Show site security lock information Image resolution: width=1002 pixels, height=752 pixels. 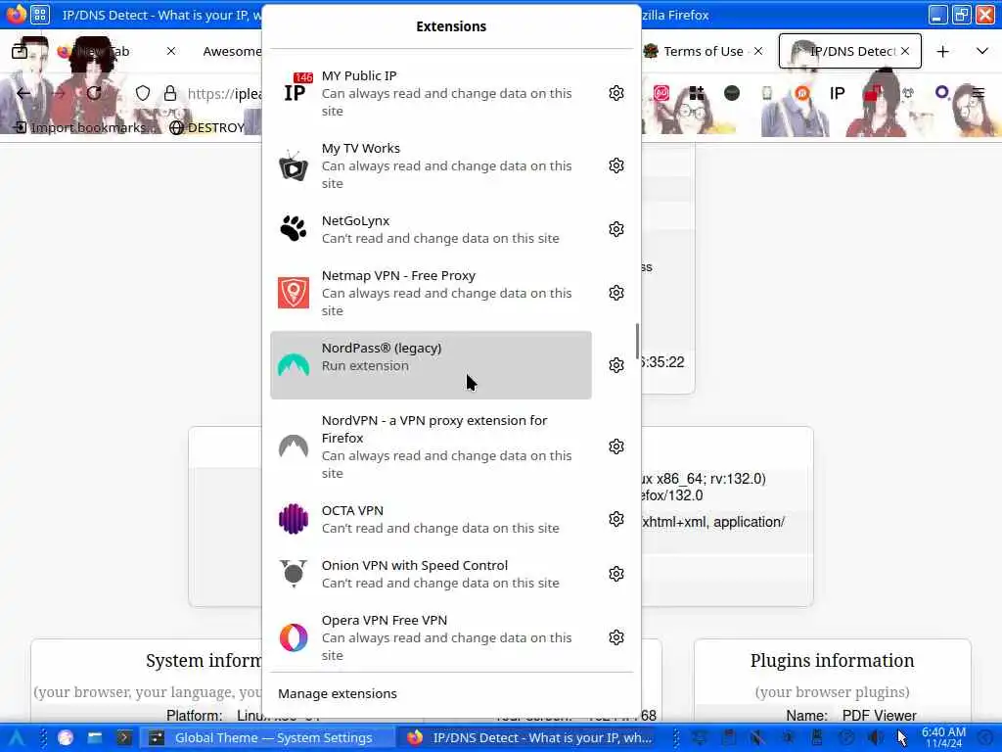pos(170,93)
